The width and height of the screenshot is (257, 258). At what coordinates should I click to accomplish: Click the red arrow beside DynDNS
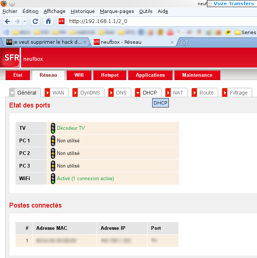click(75, 93)
